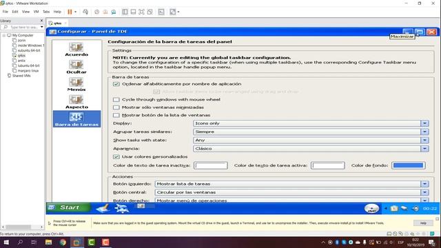The width and height of the screenshot is (441, 248).
Task: Open the snapshot manager icon
Action: click(114, 12)
